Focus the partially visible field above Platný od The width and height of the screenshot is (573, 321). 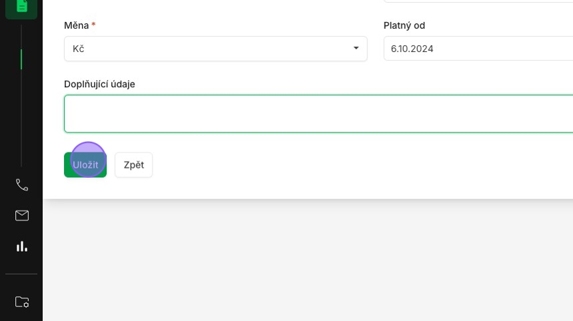pyautogui.click(x=478, y=1)
